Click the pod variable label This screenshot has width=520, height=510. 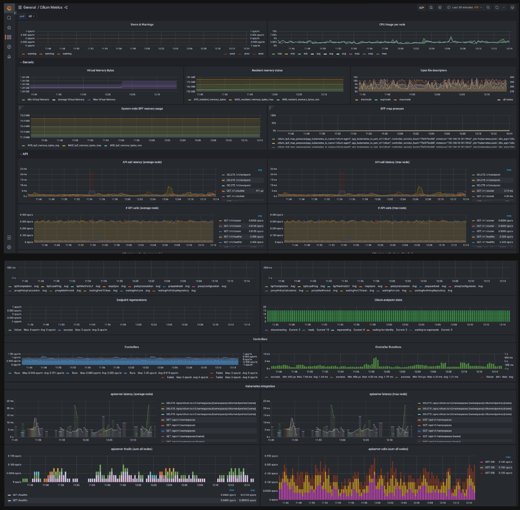(22, 16)
